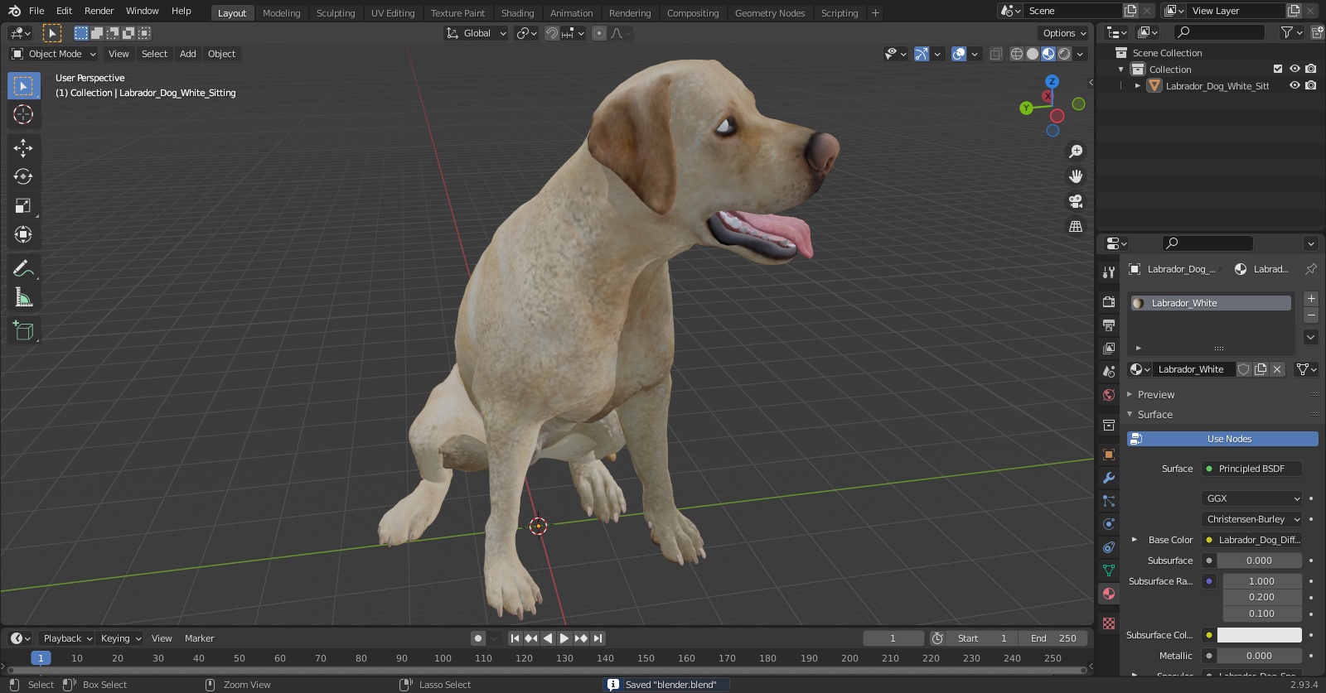Disable Collection in renders camera icon
This screenshot has width=1326, height=693.
coord(1310,69)
